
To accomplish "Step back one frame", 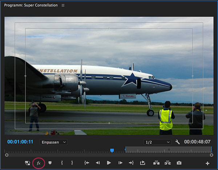I will 98,163.
